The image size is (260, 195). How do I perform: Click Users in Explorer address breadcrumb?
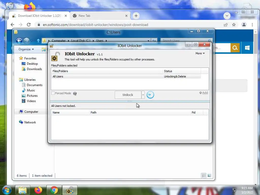coord(100,40)
